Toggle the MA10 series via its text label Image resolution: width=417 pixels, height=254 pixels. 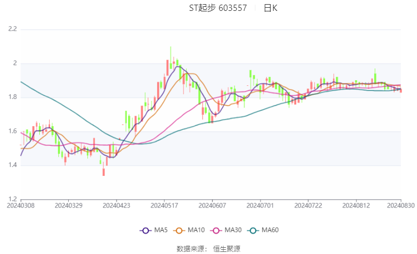click(x=196, y=230)
